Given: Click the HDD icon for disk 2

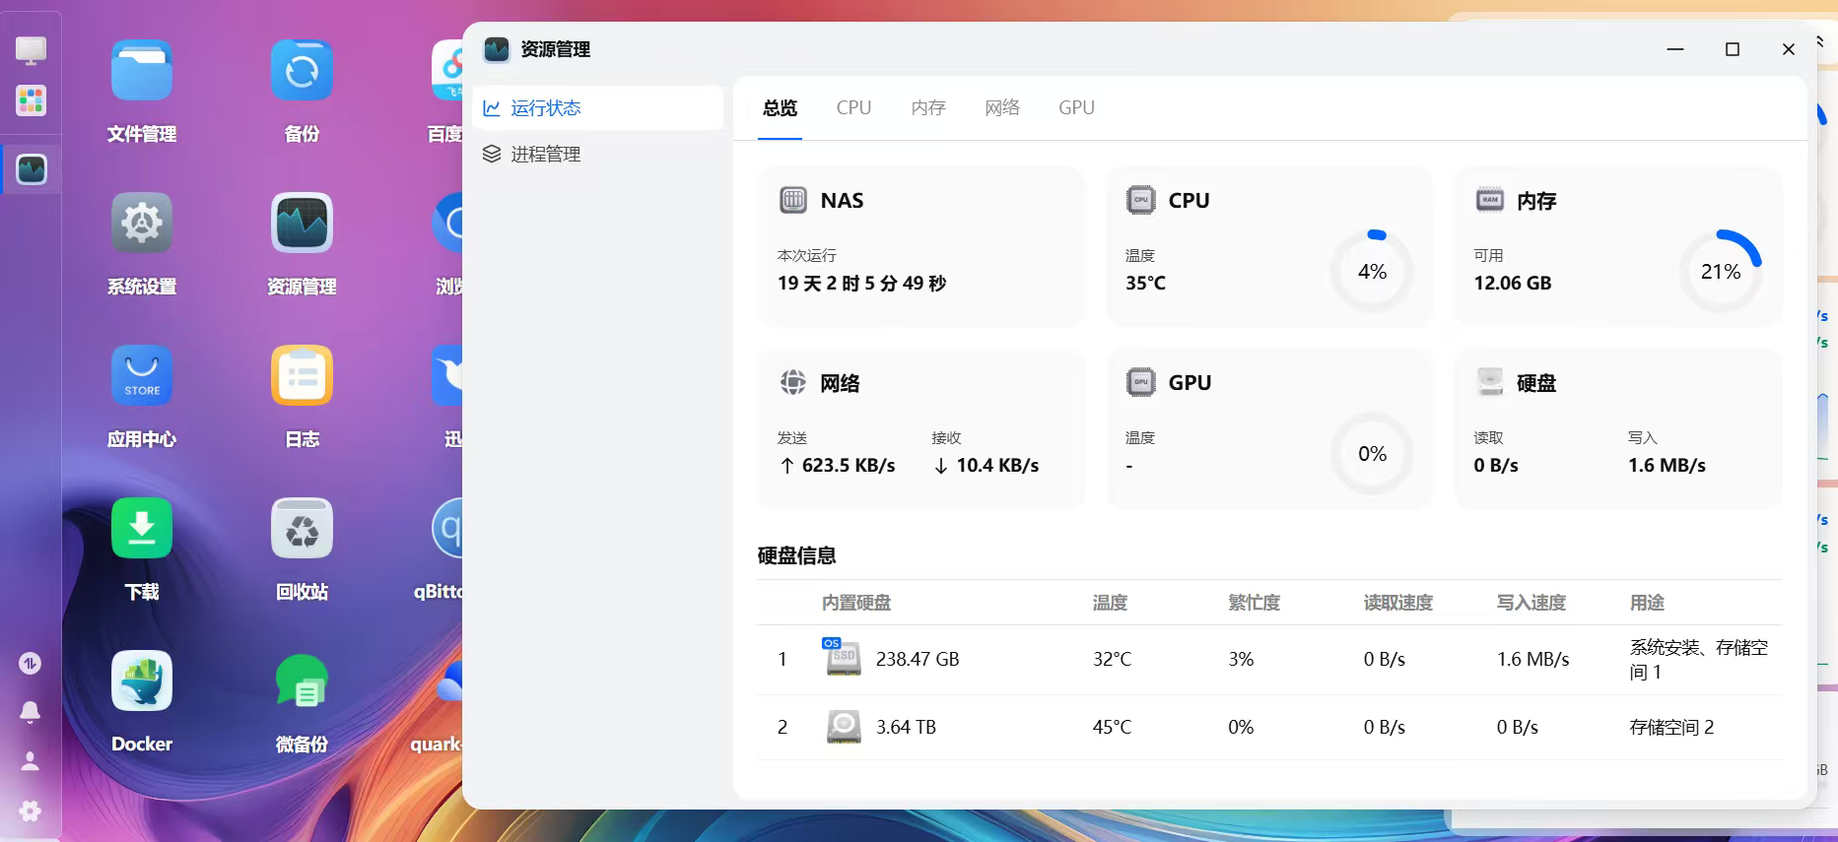Looking at the screenshot, I should coord(844,727).
